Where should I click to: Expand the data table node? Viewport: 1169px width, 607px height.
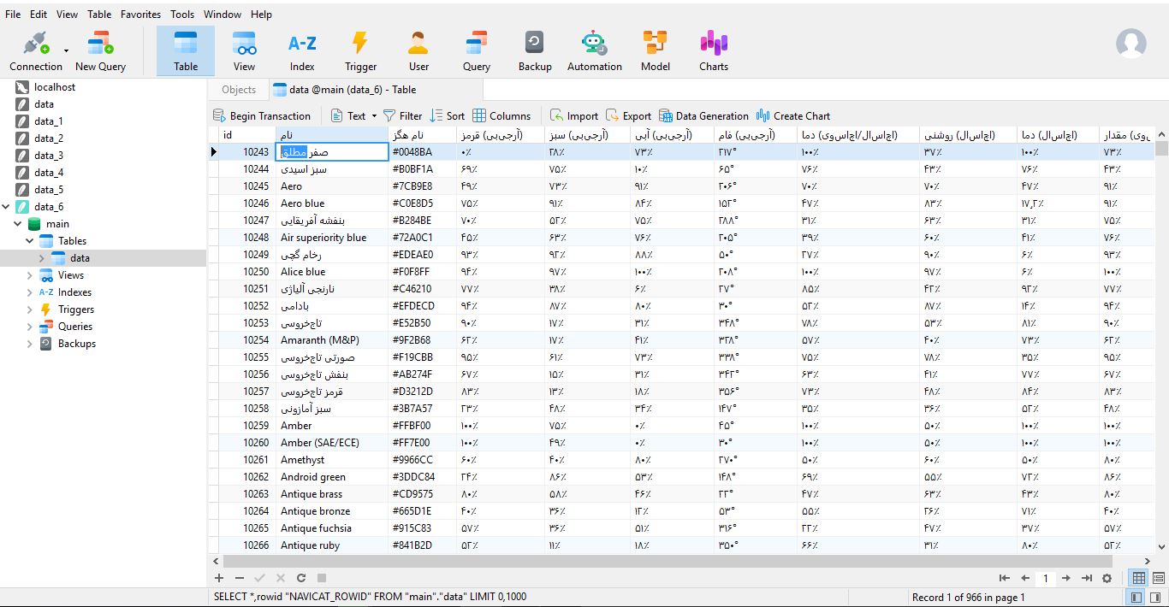41,257
